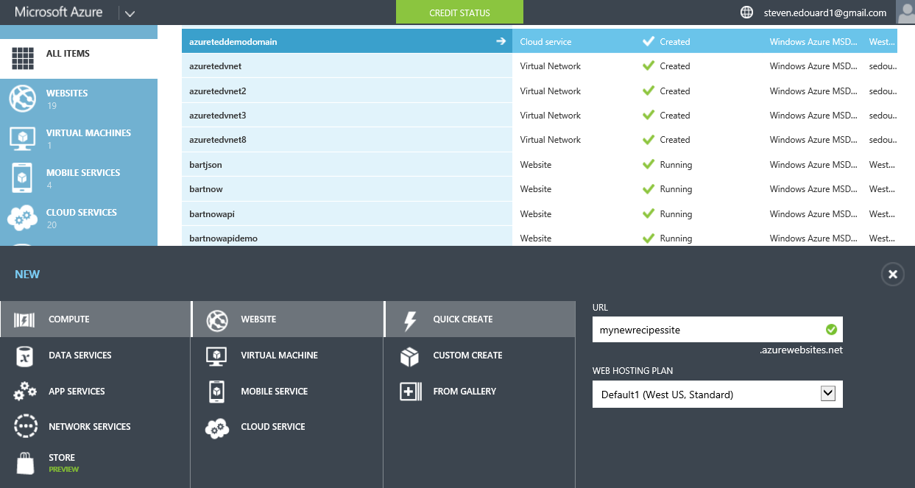Click the Cloud Service cloud icon
This screenshot has height=488, width=915.
(217, 427)
